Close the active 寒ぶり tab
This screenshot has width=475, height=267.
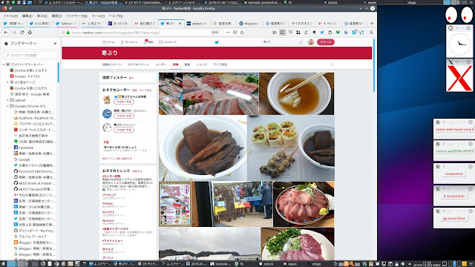point(180,23)
